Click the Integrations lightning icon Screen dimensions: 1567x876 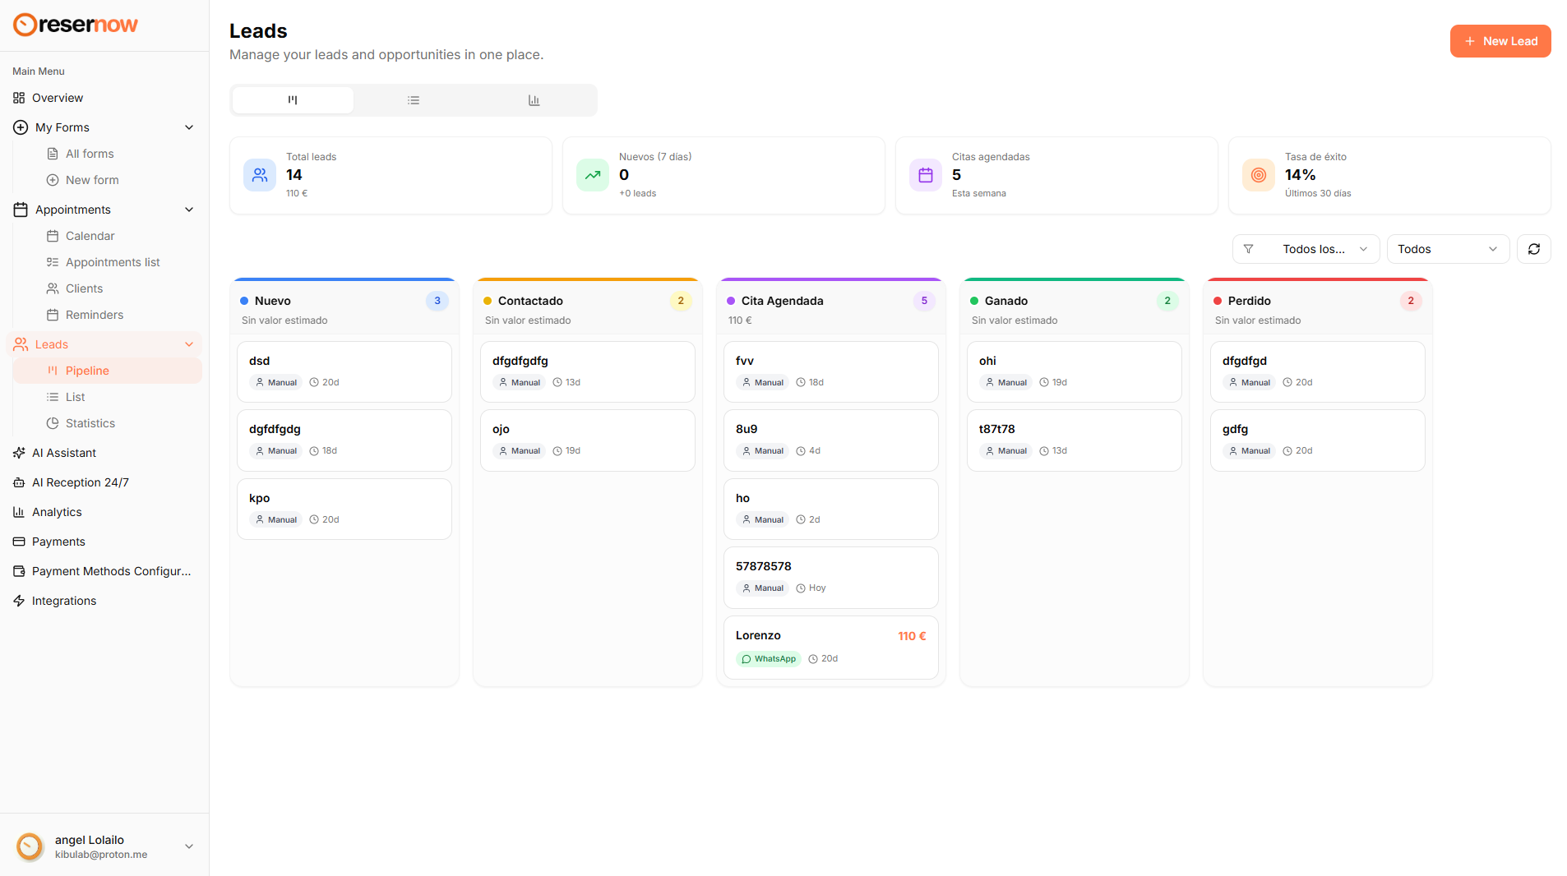[19, 601]
